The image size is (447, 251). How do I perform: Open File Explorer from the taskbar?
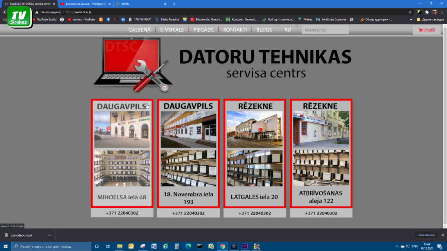(120, 246)
